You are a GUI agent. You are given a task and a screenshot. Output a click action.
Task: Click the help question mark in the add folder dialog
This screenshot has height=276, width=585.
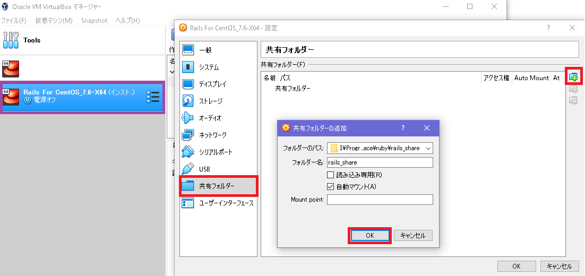pyautogui.click(x=403, y=128)
